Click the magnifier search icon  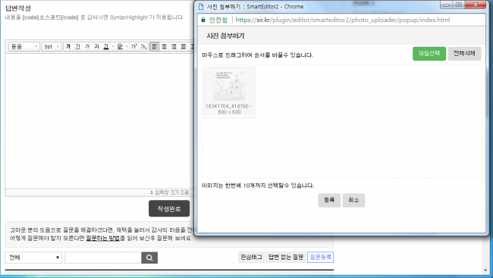[x=149, y=258]
